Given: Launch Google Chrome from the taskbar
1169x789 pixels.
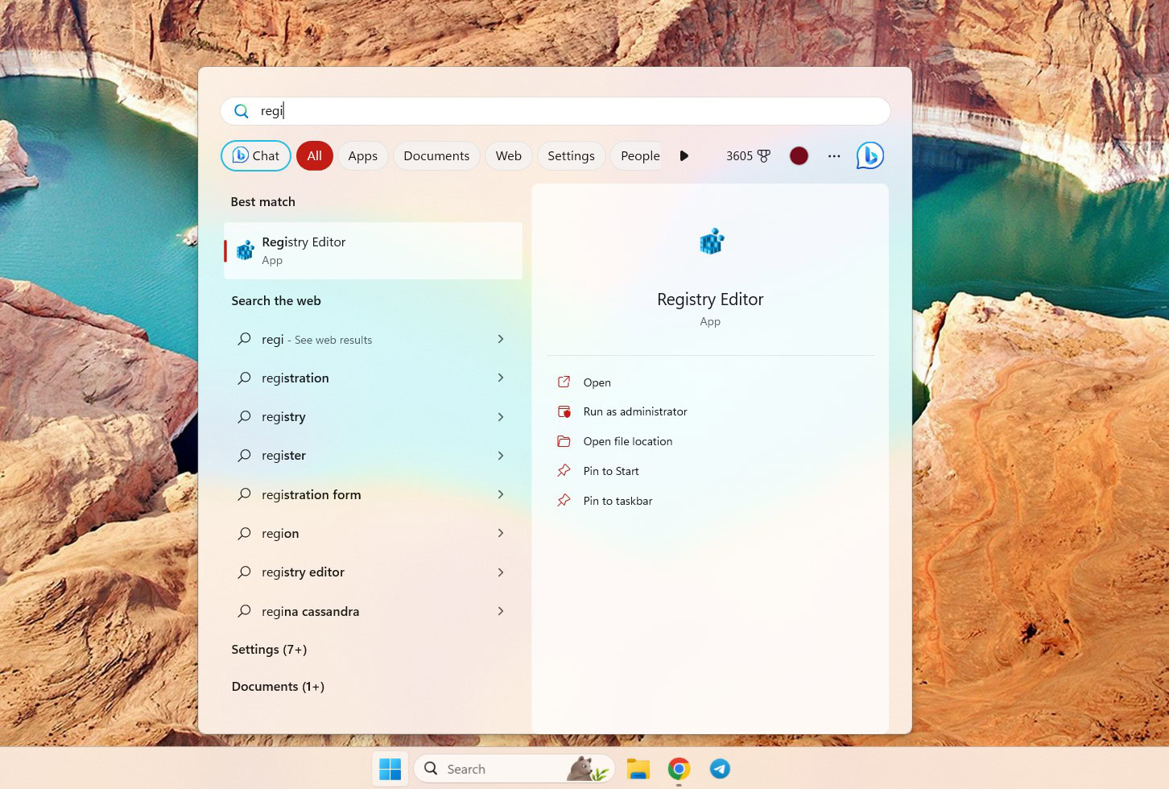Looking at the screenshot, I should coord(679,769).
